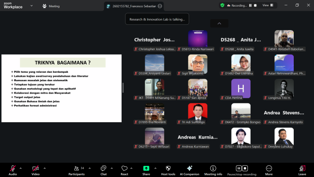The width and height of the screenshot is (314, 177).
Task: Click Pause/stop recording in bottom toolbar
Action: coord(242,169)
